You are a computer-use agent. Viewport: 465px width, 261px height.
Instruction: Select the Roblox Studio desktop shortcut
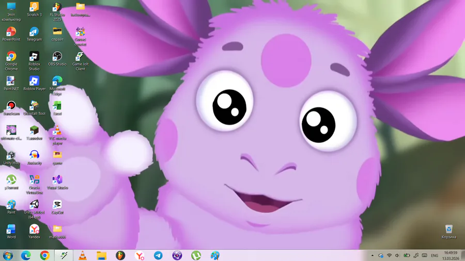pos(34,61)
